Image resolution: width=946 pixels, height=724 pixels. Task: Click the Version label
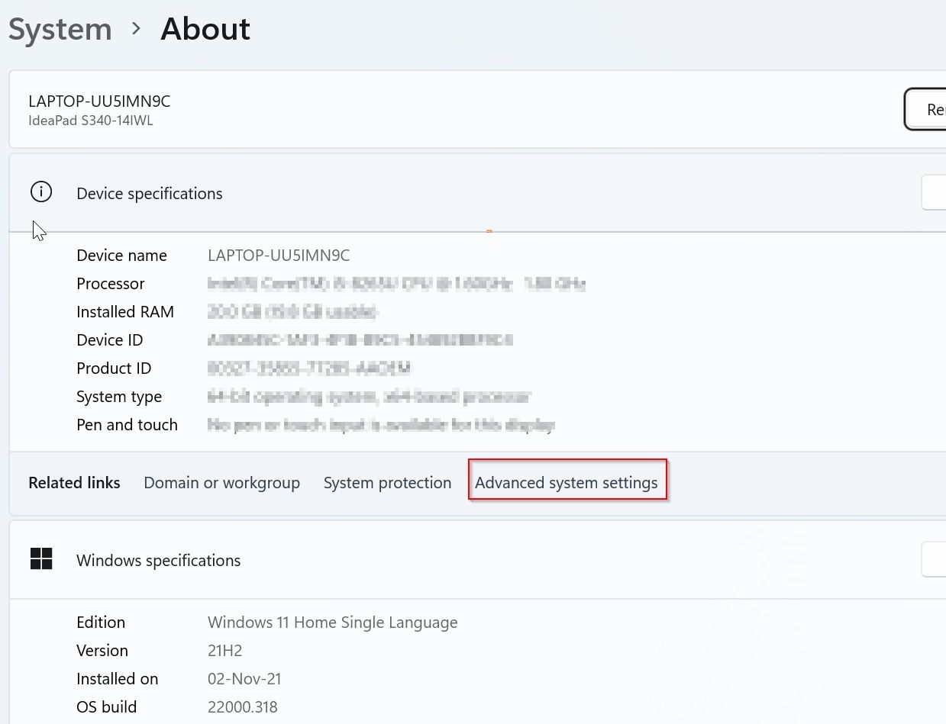pyautogui.click(x=102, y=651)
